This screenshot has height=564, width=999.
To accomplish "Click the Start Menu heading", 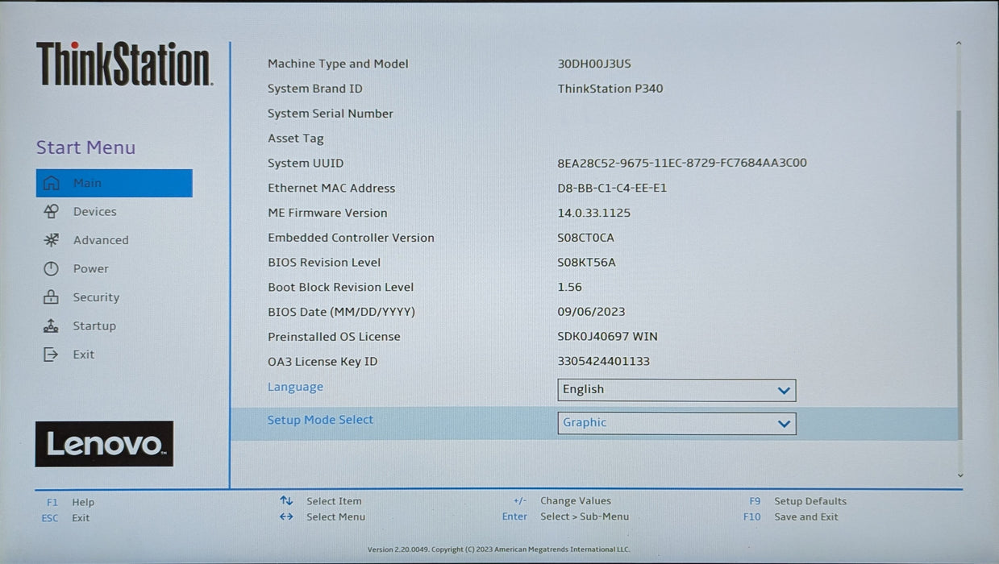I will click(85, 147).
